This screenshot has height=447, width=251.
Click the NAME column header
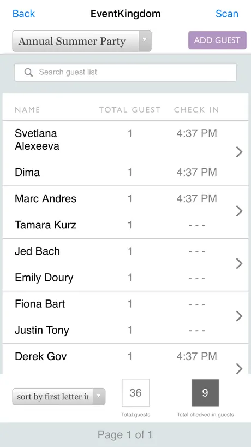28,110
